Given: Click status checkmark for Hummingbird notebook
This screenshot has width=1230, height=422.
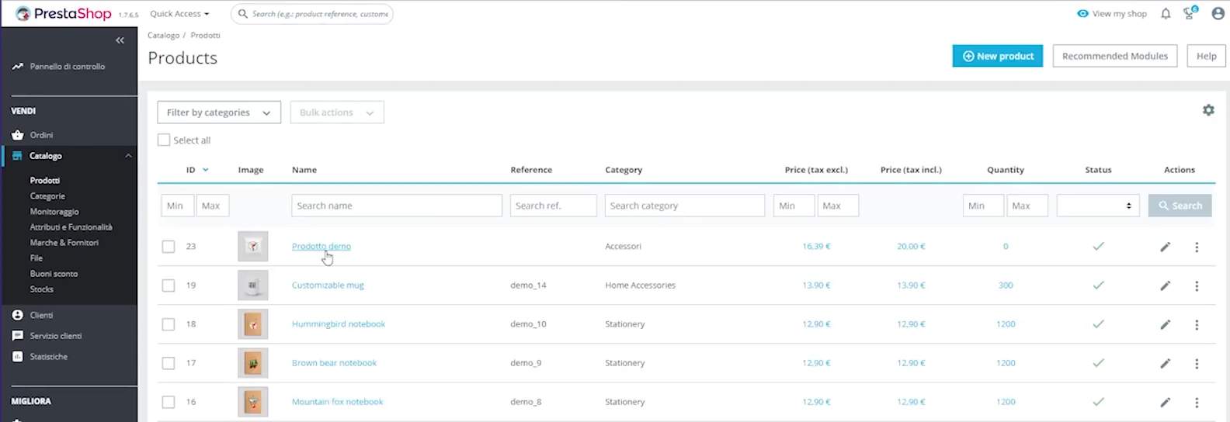Looking at the screenshot, I should coord(1098,324).
